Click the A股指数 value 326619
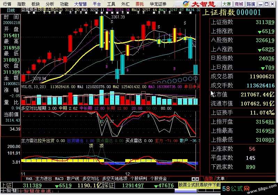278x195 pixels. 265,40
